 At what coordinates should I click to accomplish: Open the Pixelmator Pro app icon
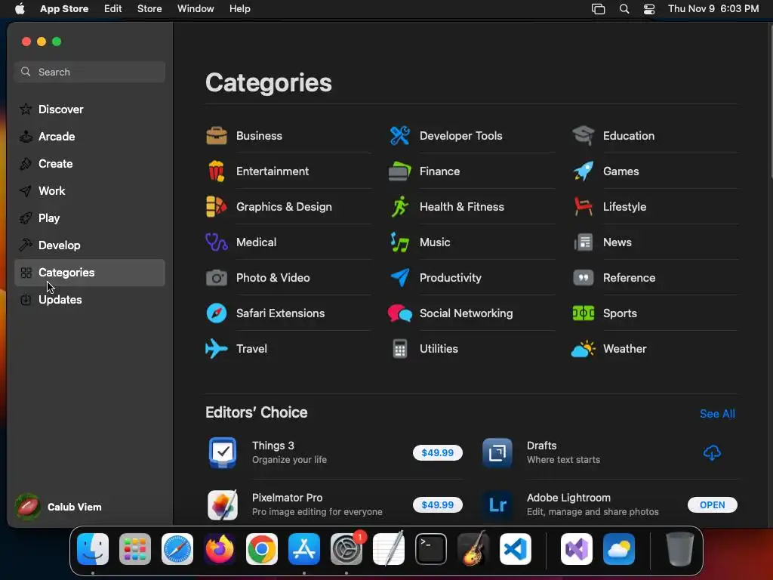point(223,504)
